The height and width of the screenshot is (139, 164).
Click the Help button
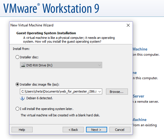point(22,129)
